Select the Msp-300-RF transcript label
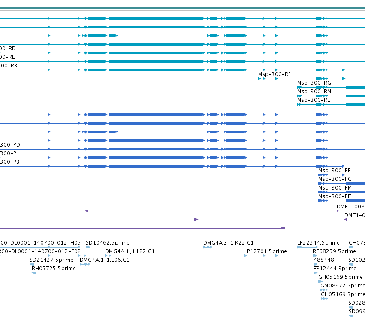This screenshot has width=365, height=318. 274,74
